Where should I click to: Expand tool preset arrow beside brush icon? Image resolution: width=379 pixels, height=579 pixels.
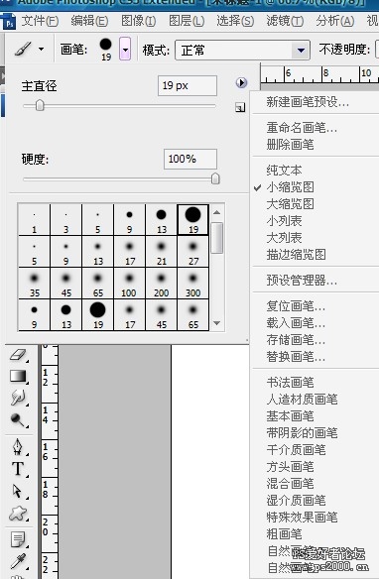42,49
